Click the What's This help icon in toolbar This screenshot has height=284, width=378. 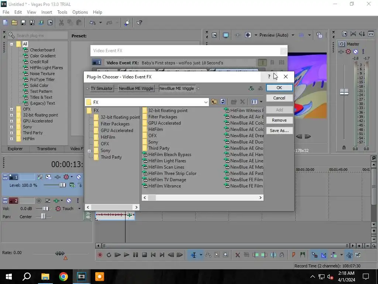point(139,23)
